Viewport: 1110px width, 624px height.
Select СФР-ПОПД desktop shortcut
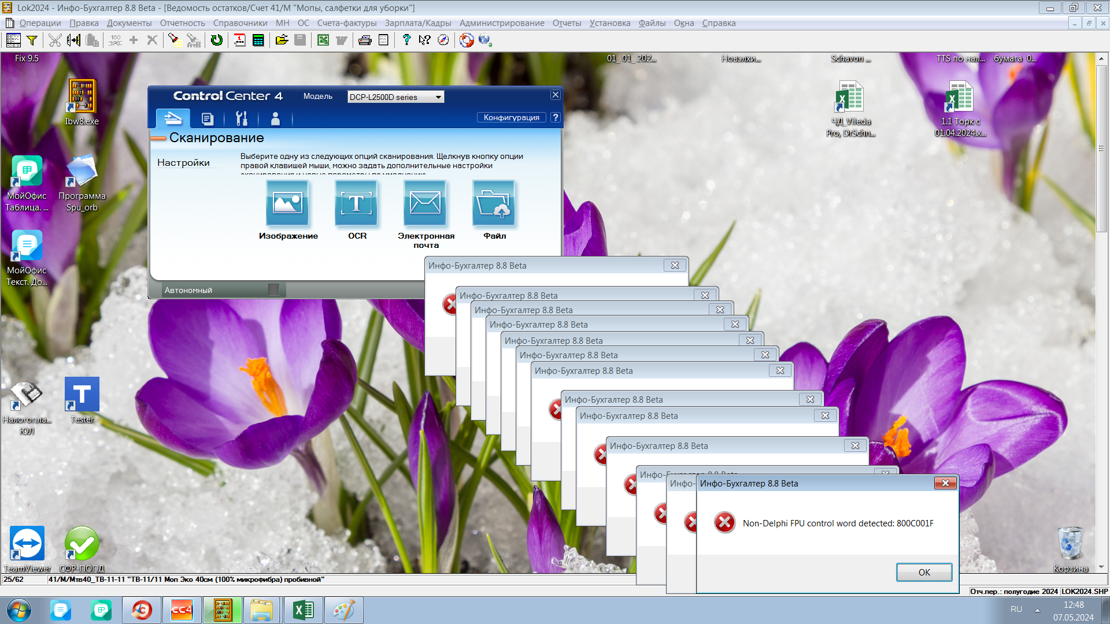coord(82,549)
